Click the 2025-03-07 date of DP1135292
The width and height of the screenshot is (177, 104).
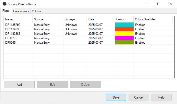coord(95,25)
